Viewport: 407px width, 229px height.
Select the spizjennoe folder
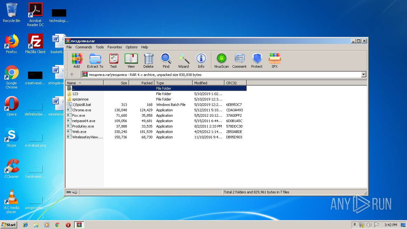[156, 99]
